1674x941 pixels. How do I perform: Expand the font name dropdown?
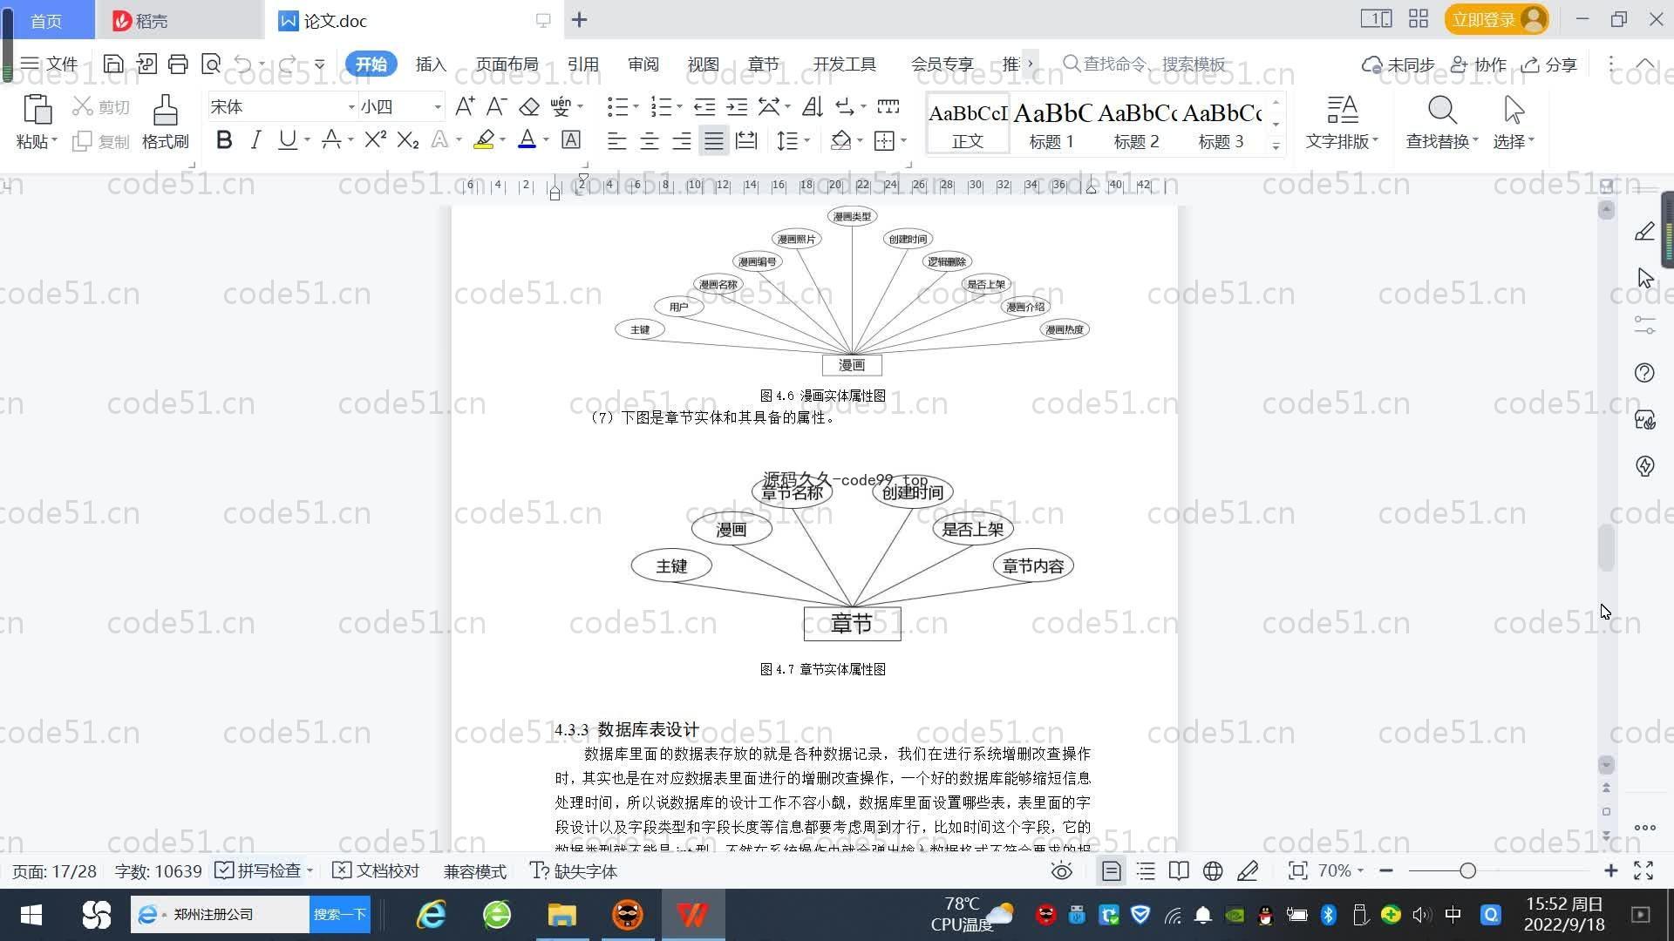tap(351, 107)
